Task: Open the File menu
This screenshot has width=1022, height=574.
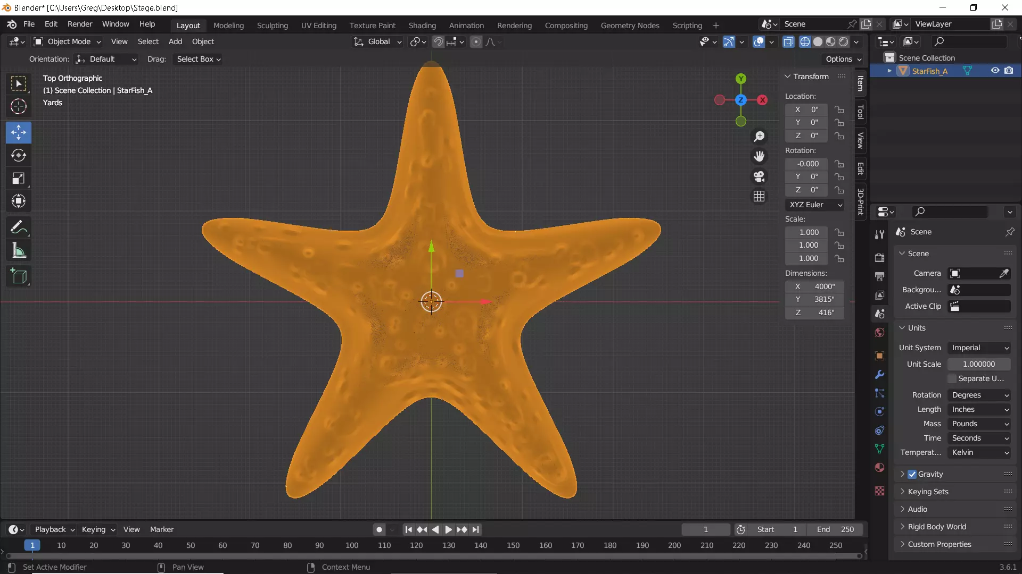Action: [x=29, y=24]
